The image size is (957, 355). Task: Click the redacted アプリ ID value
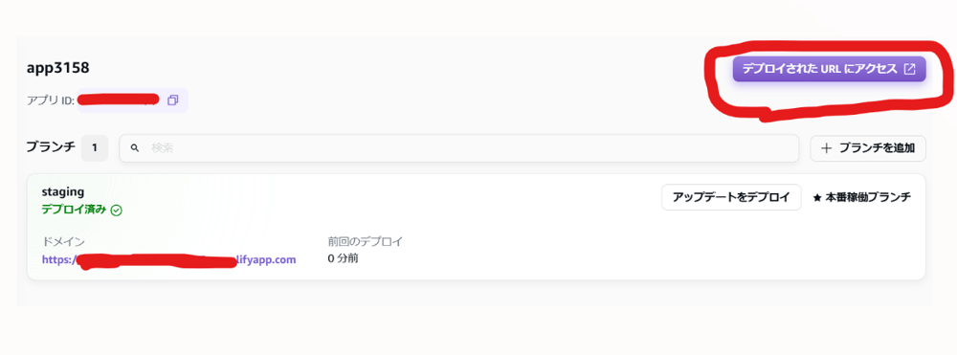click(119, 100)
